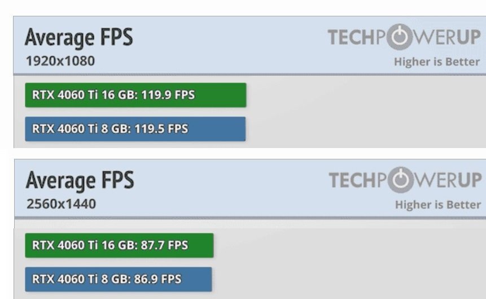The image size is (486, 299).
Task: Click the 119.9 FPS value text
Action: (x=168, y=95)
